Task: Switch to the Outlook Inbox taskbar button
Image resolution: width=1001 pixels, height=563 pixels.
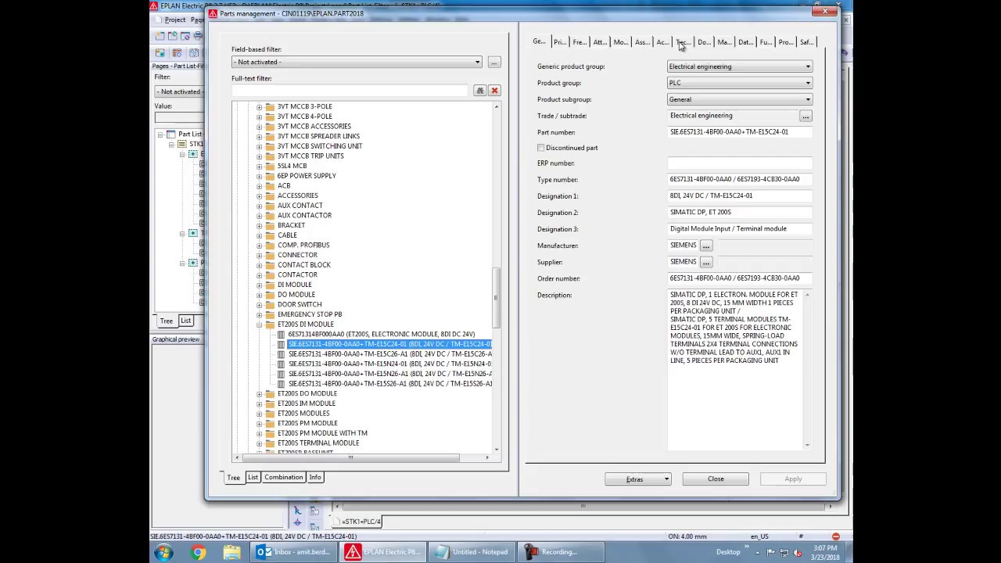Action: click(x=296, y=552)
